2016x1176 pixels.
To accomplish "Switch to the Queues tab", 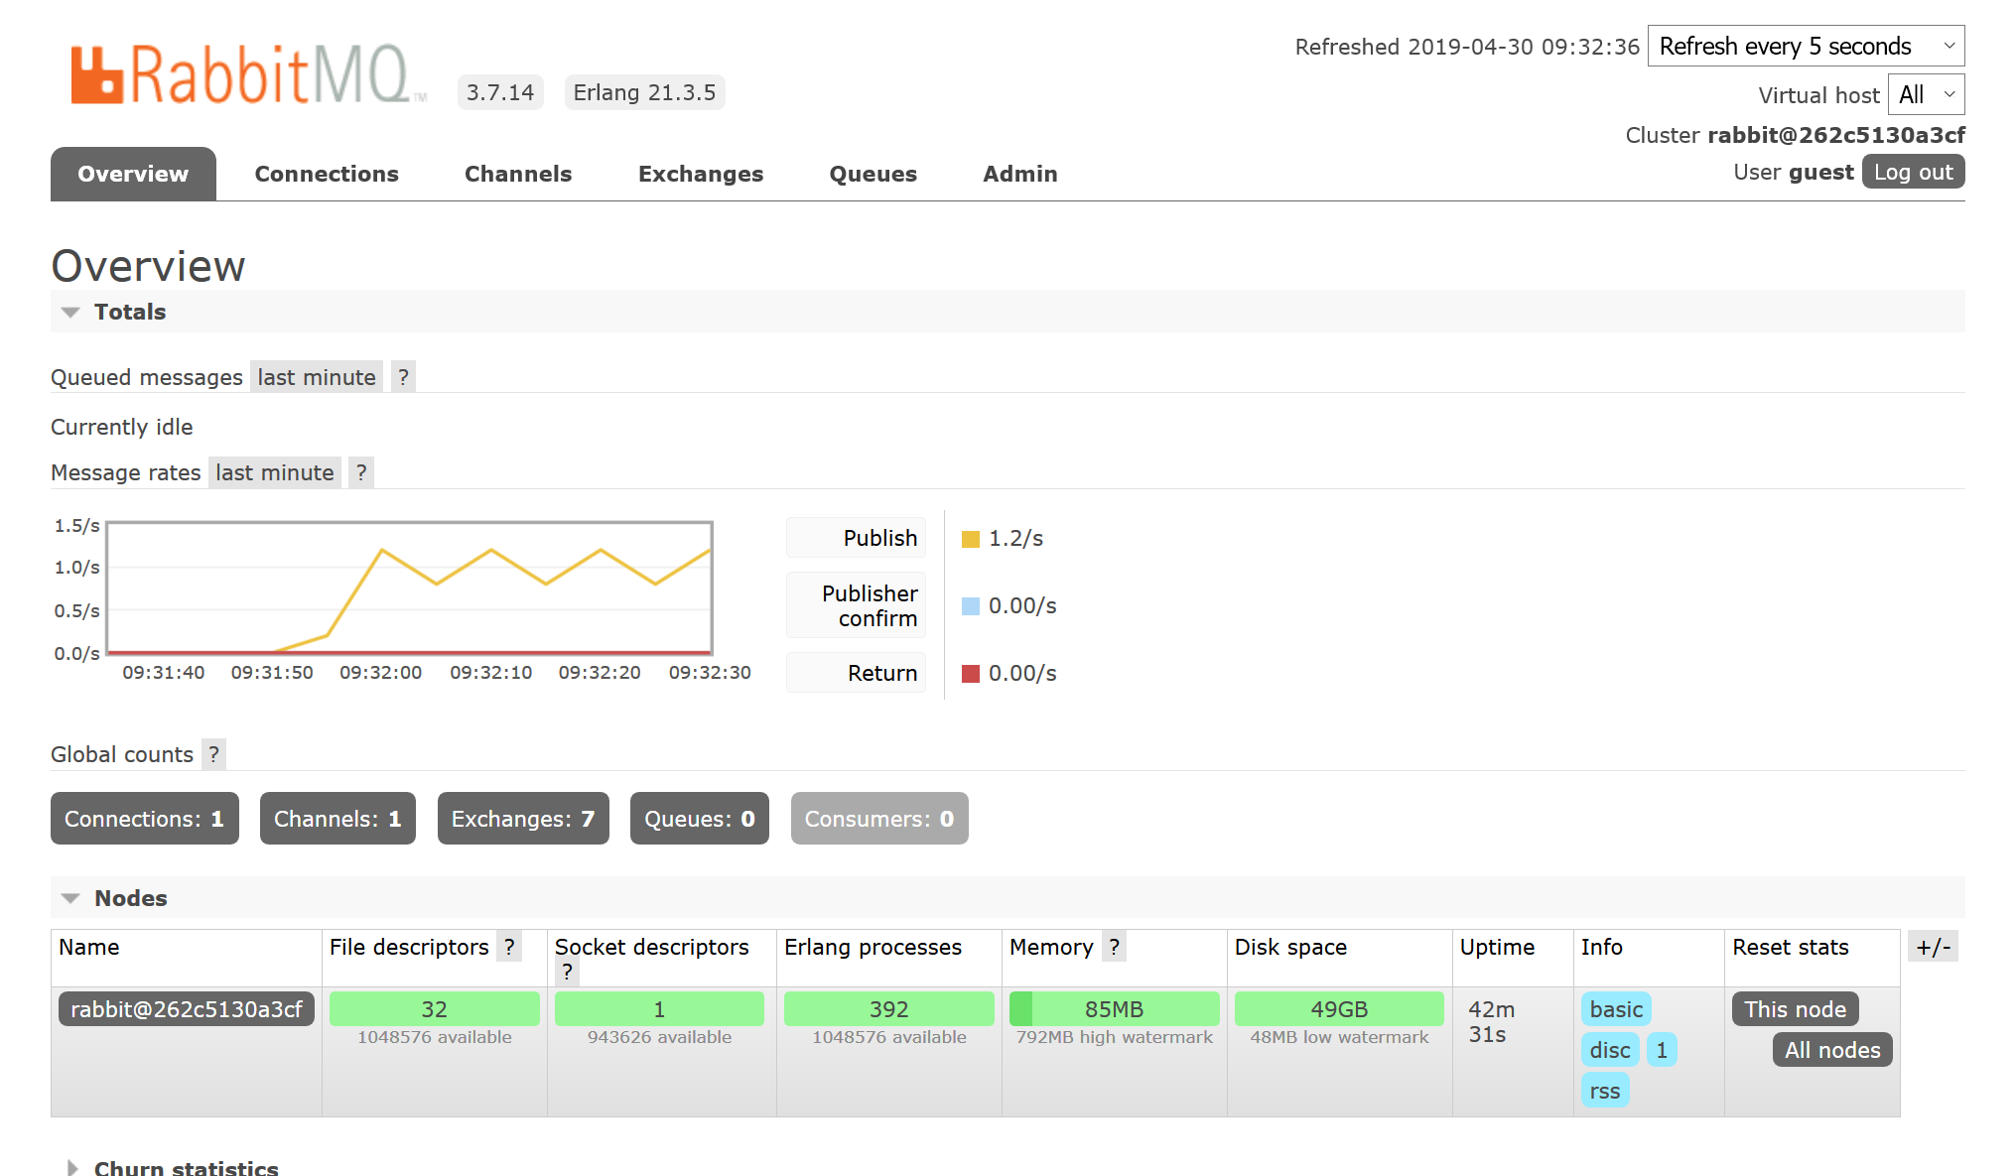I will click(x=873, y=174).
